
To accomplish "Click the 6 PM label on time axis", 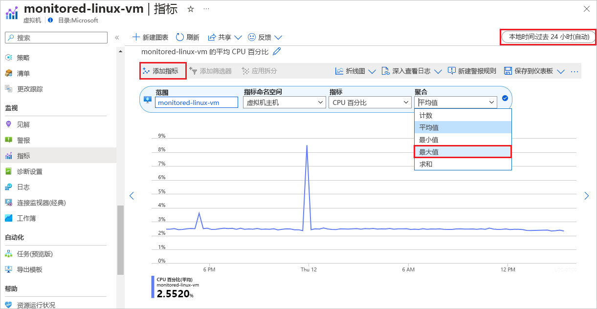I will tap(209, 269).
